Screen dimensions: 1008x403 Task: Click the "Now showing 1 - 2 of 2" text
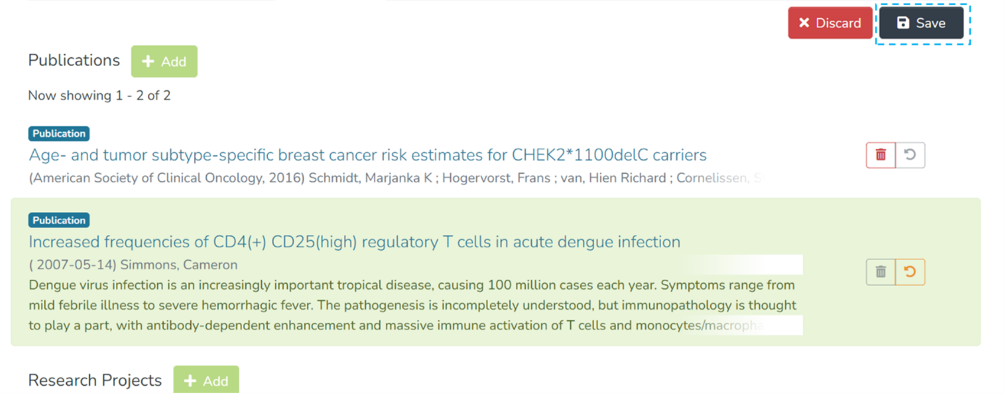point(99,96)
